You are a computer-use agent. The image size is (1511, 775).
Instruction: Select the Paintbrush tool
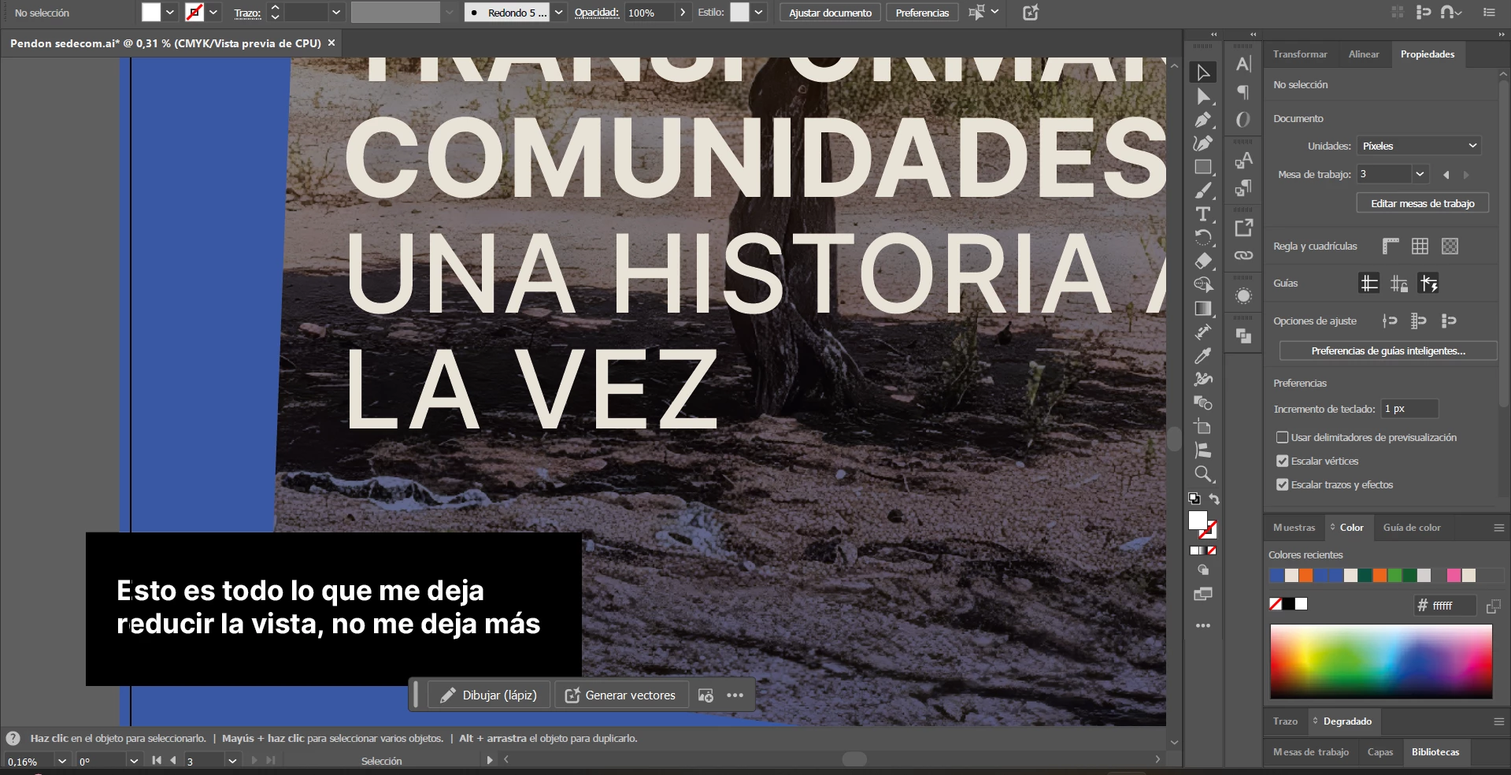coord(1203,191)
